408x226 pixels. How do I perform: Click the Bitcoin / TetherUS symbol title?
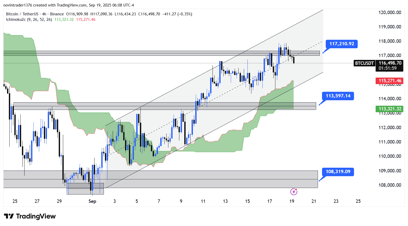[x=22, y=14]
